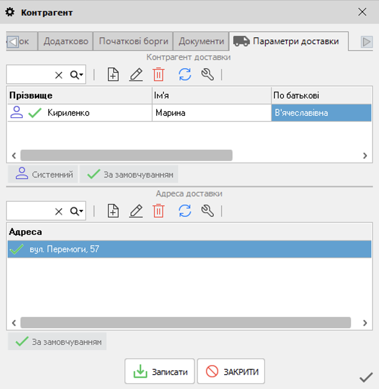Screen dimensions: 379x389
Task: Add new delivery address record
Action: coord(113,211)
